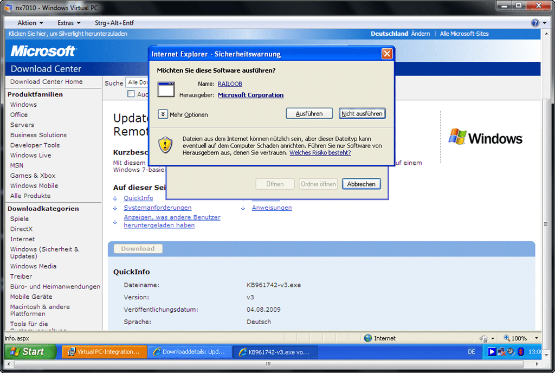Click the Microsoft logo
The image size is (555, 373).
(x=43, y=52)
